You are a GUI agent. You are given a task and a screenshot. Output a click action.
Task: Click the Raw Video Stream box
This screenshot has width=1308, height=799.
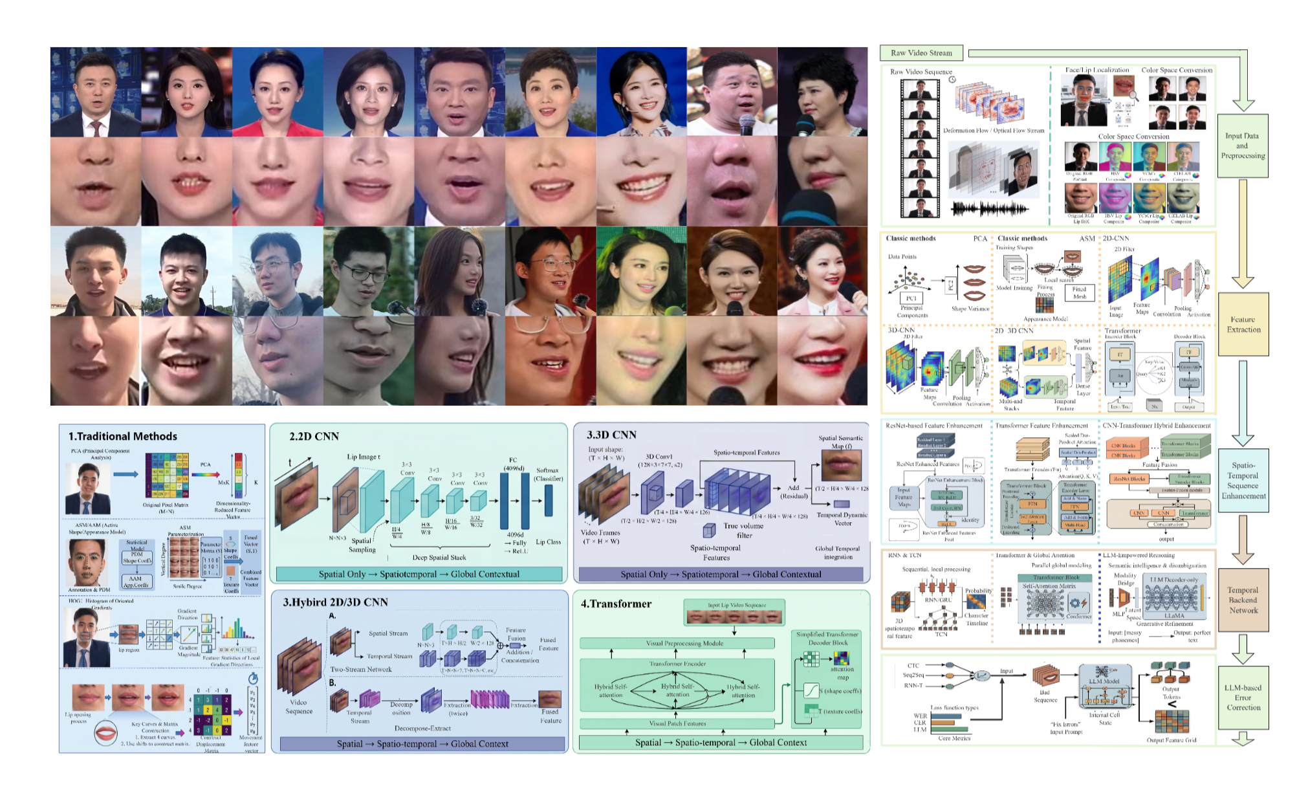(921, 53)
